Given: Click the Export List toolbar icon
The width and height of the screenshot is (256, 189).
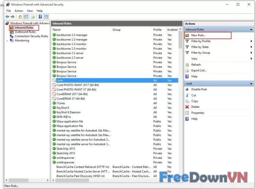Looking at the screenshot, I should 33,16.
